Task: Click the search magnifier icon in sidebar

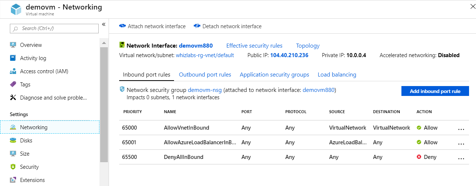Action: (x=15, y=29)
